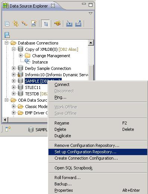Image resolution: width=148 pixels, height=194 pixels.
Task: Click the status bar new-item icon
Action: [x=8, y=129]
